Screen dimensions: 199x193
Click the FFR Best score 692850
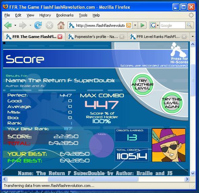click(75, 161)
